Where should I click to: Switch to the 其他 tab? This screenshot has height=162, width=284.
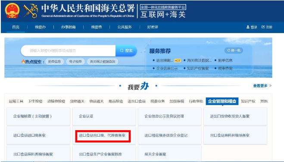tap(264, 101)
